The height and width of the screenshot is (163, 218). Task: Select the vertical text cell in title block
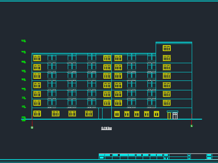[189, 157]
